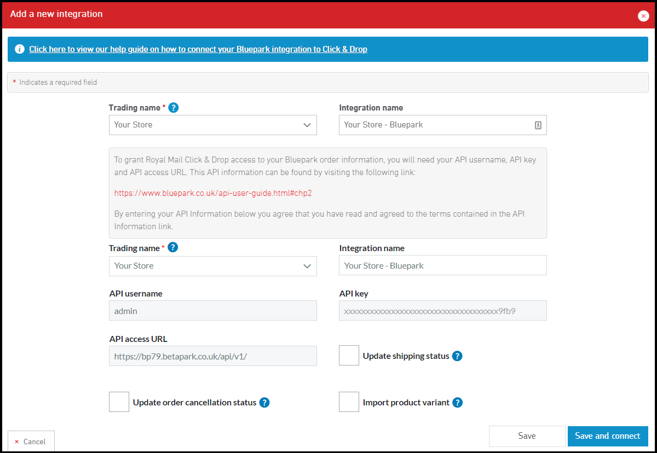Image resolution: width=657 pixels, height=453 pixels.
Task: Show help for Update shipping status
Action: [x=457, y=356]
